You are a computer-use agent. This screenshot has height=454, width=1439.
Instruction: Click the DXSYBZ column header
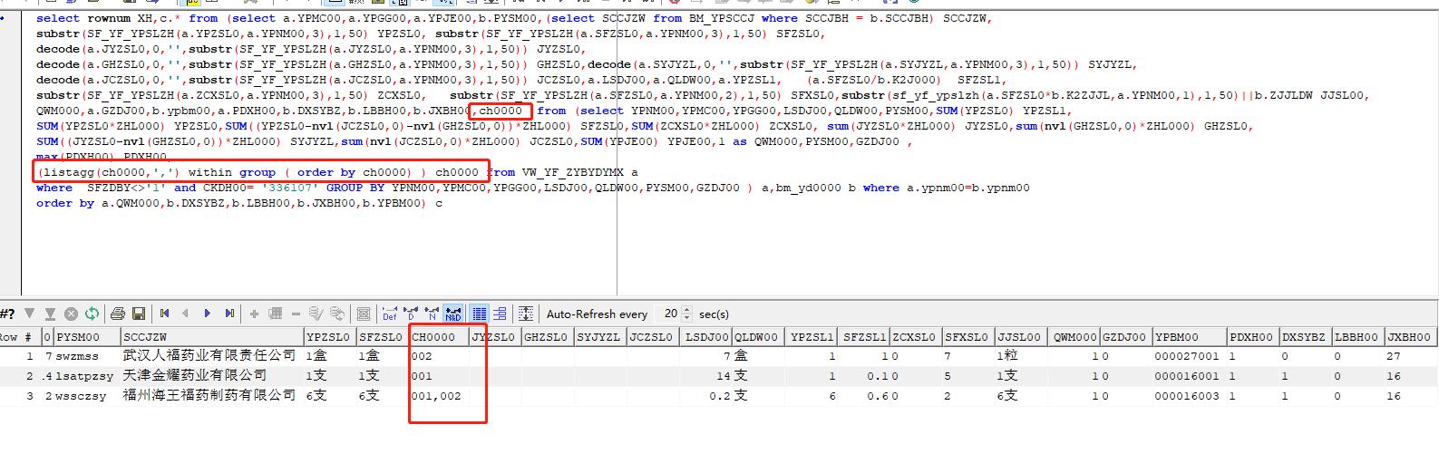(x=1305, y=336)
